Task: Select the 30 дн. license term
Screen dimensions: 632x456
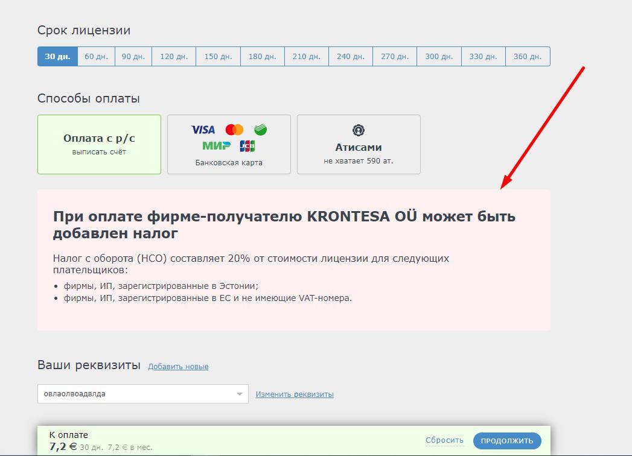Action: pyautogui.click(x=57, y=57)
